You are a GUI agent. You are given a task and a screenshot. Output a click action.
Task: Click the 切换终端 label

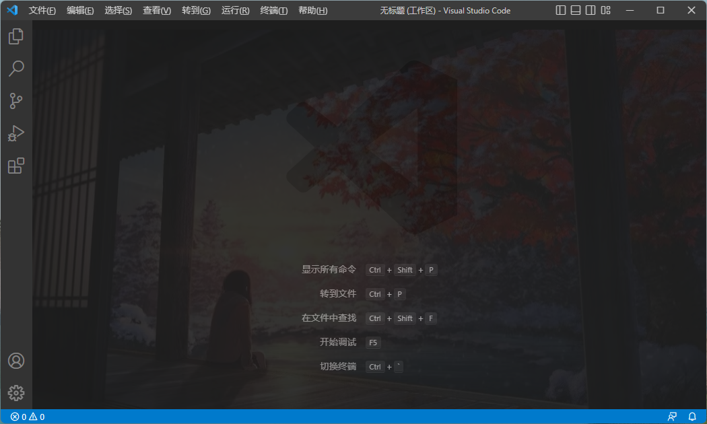coord(338,366)
